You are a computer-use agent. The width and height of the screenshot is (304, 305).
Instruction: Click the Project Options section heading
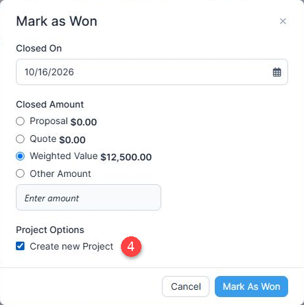point(50,230)
